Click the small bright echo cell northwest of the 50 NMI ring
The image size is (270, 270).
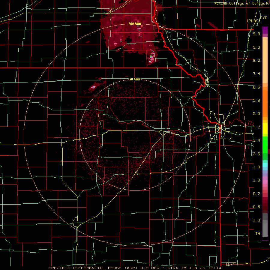tap(93, 87)
